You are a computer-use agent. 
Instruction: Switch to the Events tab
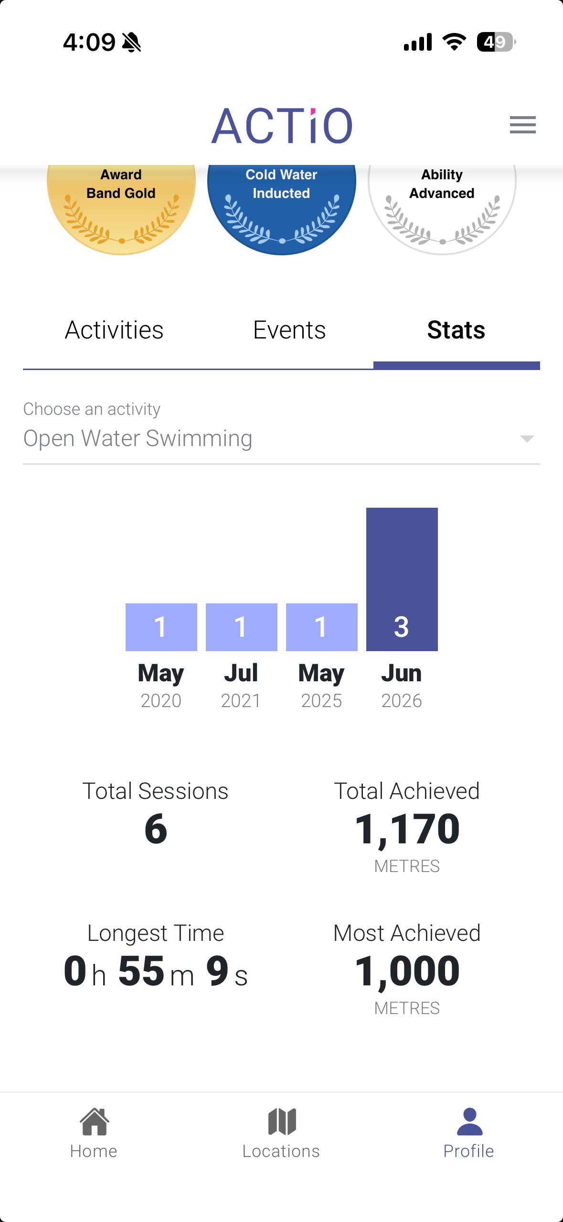[x=289, y=330]
